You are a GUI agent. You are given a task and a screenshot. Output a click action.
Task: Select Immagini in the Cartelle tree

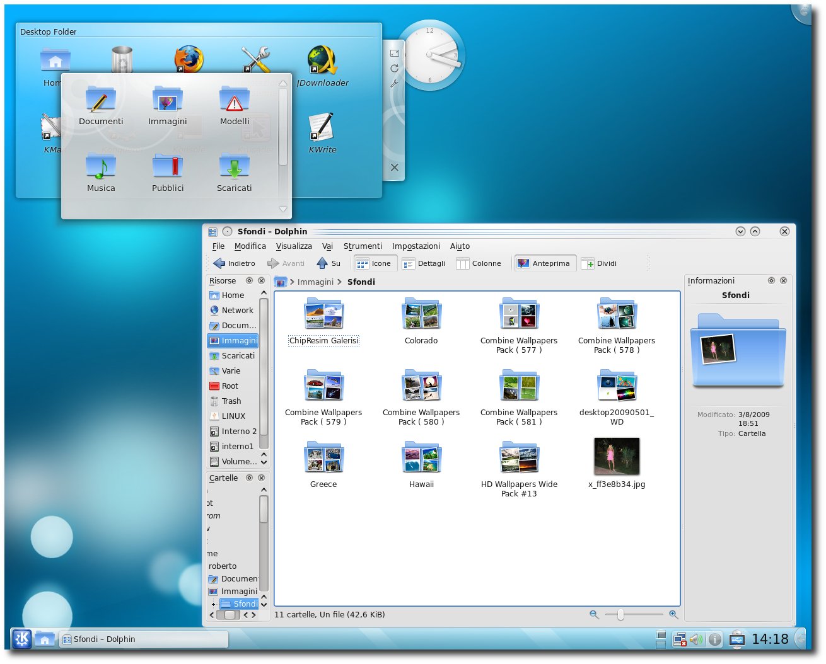pos(233,592)
